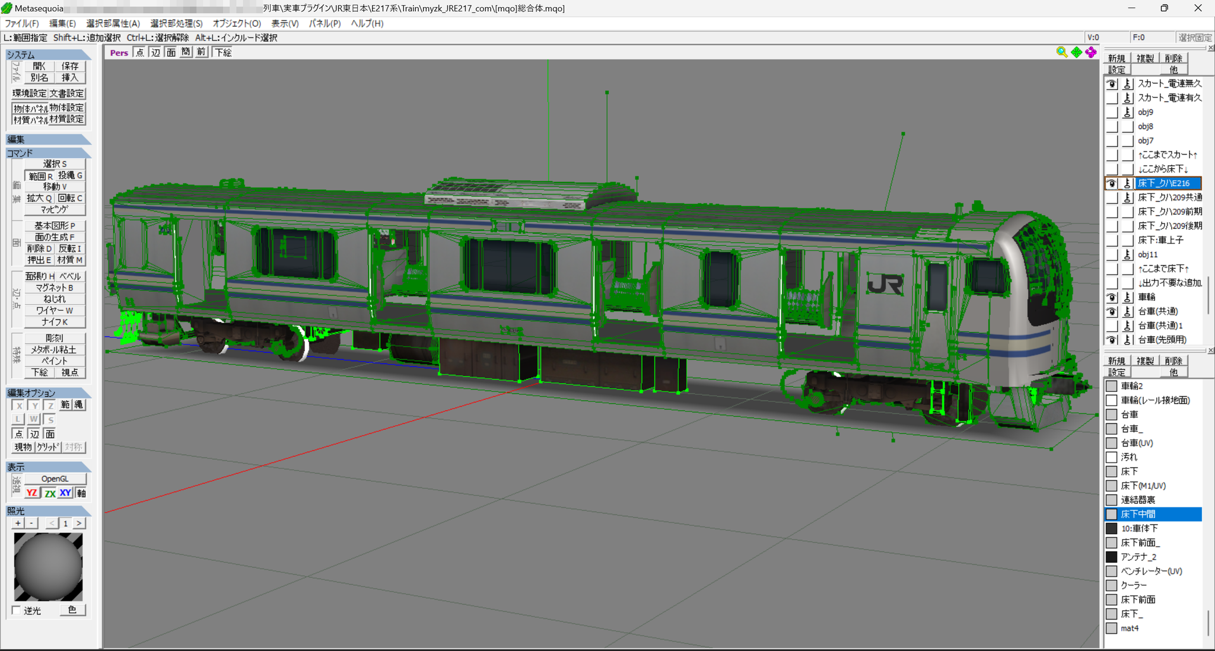
Task: Open the 選択部属性(A) menu
Action: tap(113, 23)
